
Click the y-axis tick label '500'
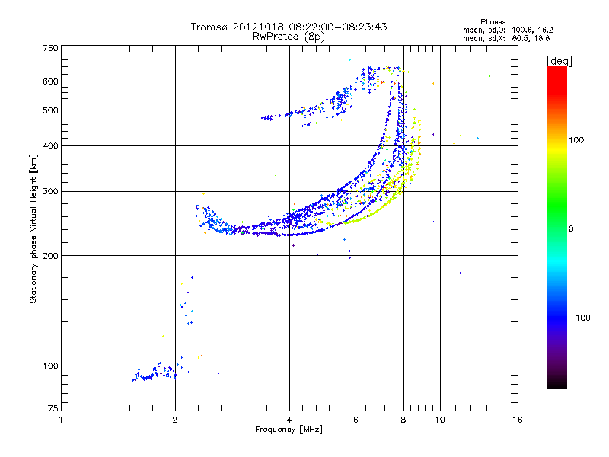[x=51, y=110]
